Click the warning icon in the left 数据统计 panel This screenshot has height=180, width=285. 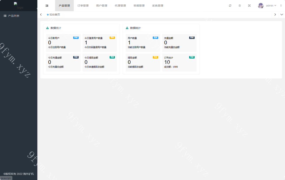point(47,28)
